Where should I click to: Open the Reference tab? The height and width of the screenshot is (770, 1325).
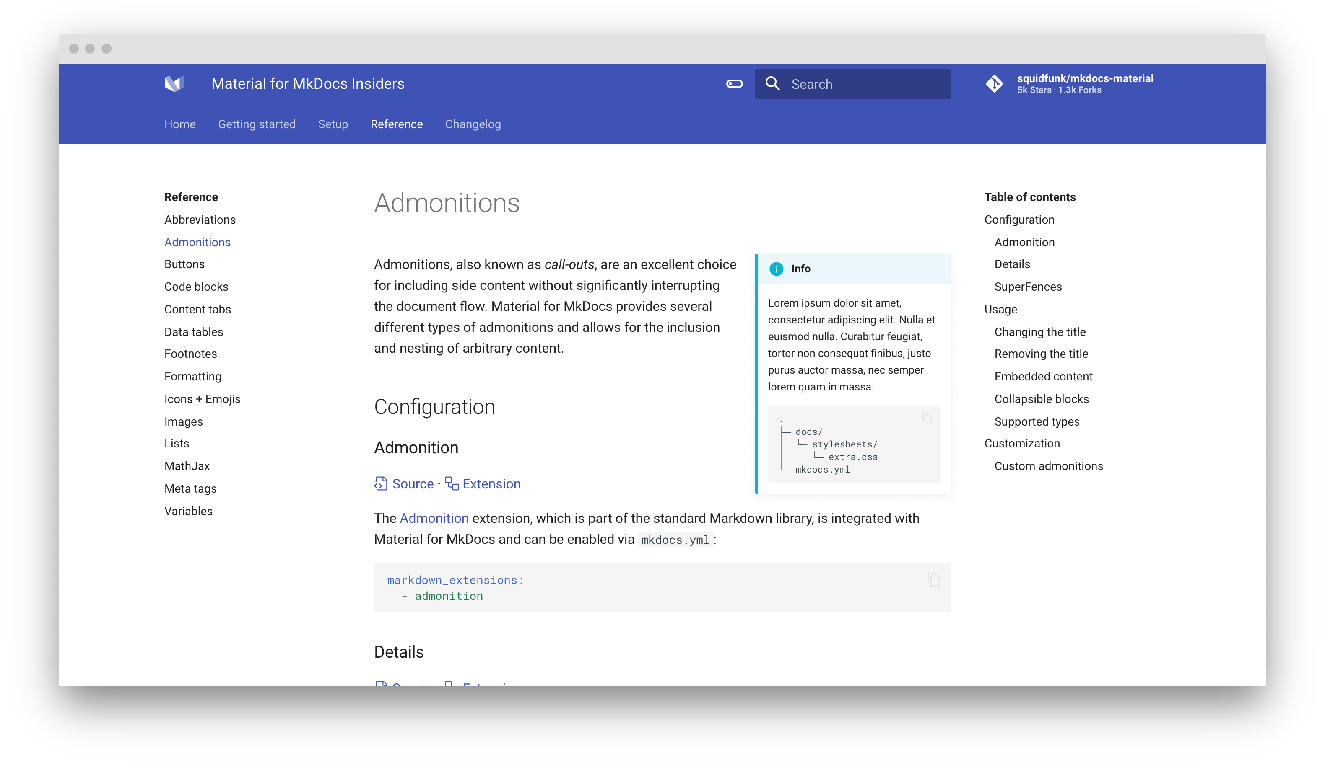(x=396, y=124)
